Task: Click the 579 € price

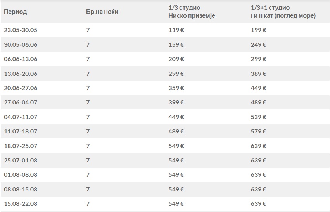Action: (x=259, y=132)
